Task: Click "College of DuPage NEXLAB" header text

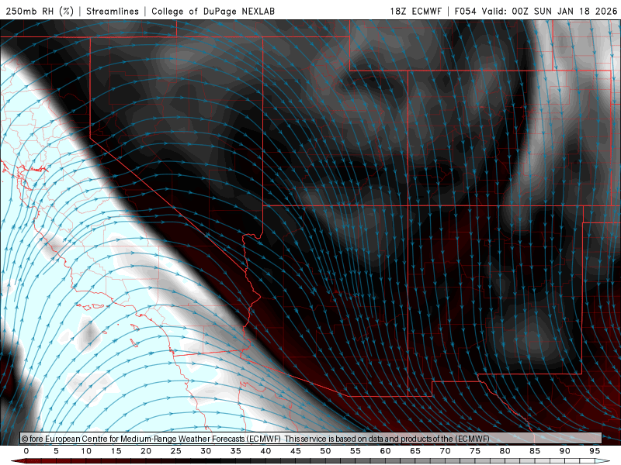Action: tap(213, 11)
